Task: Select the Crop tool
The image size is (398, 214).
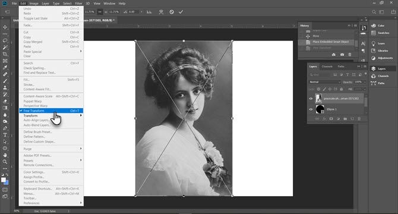Action: point(5,54)
